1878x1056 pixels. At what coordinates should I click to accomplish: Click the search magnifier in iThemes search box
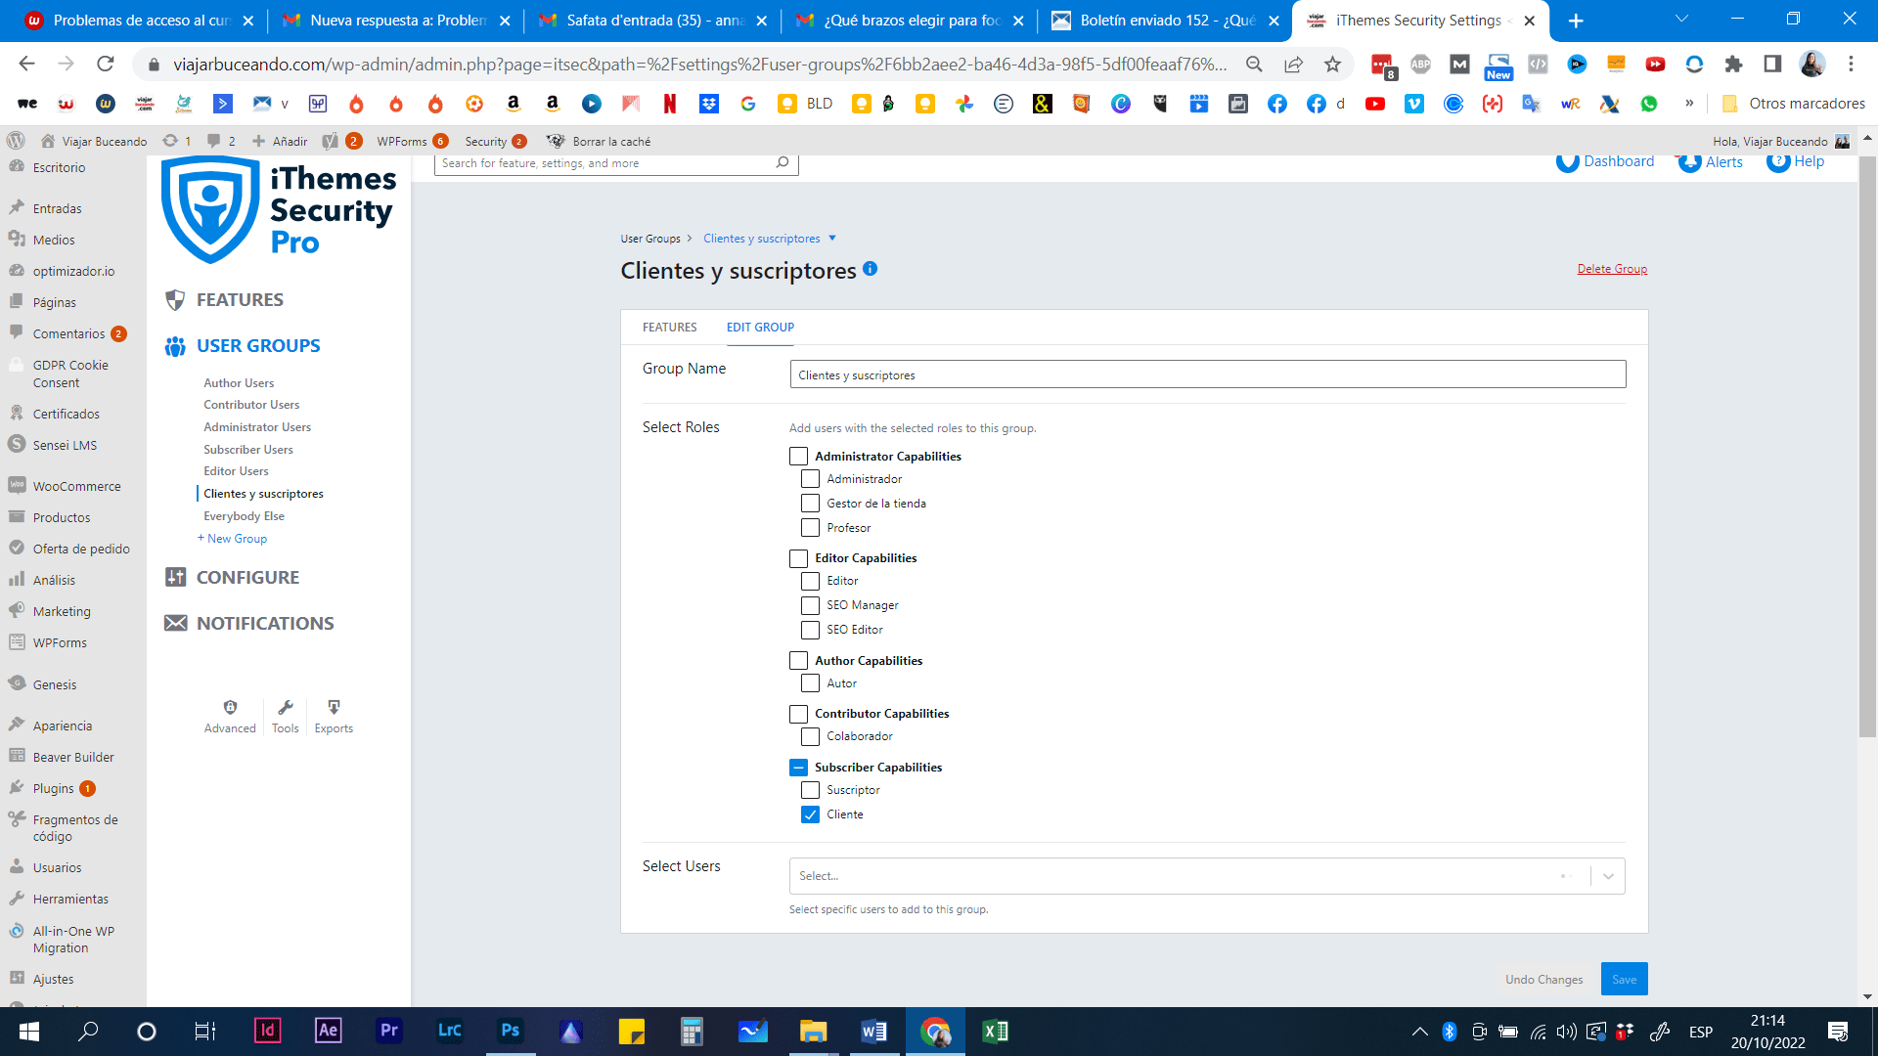click(782, 163)
